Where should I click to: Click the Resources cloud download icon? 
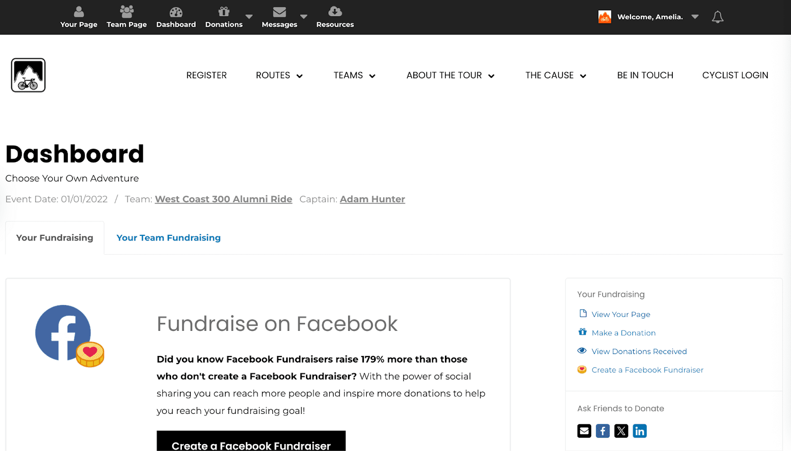click(335, 12)
